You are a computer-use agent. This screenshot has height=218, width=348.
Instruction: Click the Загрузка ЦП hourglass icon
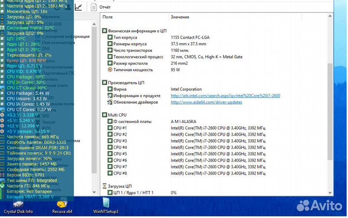point(105,186)
